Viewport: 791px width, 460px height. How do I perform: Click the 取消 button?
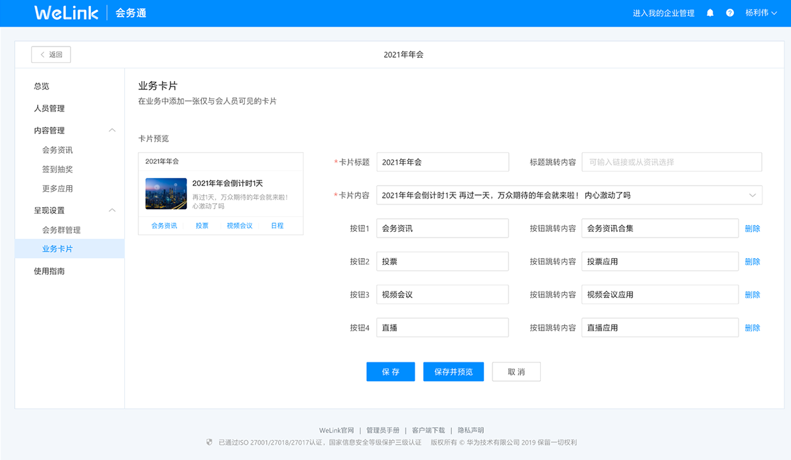(516, 372)
